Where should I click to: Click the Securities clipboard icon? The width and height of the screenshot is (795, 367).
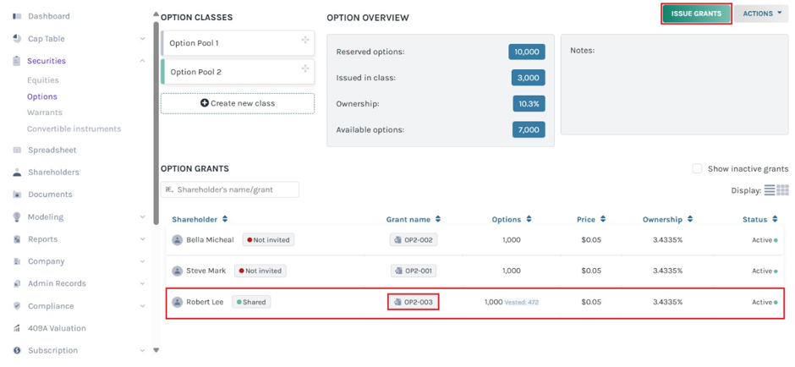point(17,61)
